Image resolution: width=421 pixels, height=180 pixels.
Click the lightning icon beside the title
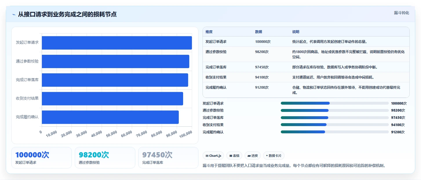(14, 14)
